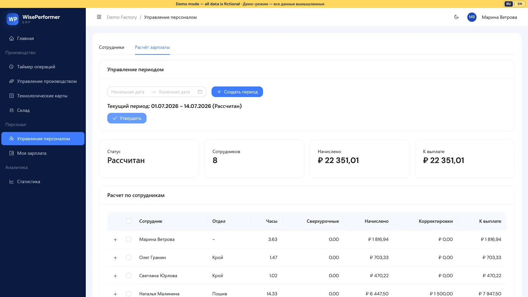Click the Статус Рассчитан summary card

pyautogui.click(x=149, y=159)
